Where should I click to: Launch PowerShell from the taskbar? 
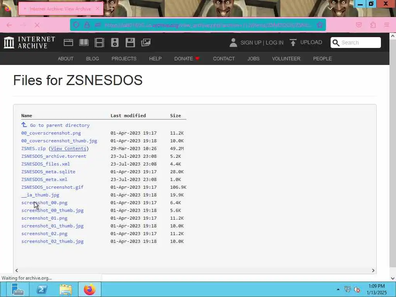click(x=42, y=289)
